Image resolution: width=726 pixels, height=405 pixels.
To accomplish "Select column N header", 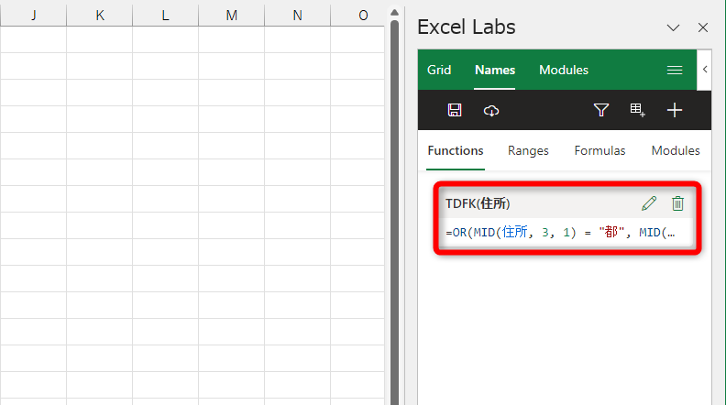I will [297, 16].
